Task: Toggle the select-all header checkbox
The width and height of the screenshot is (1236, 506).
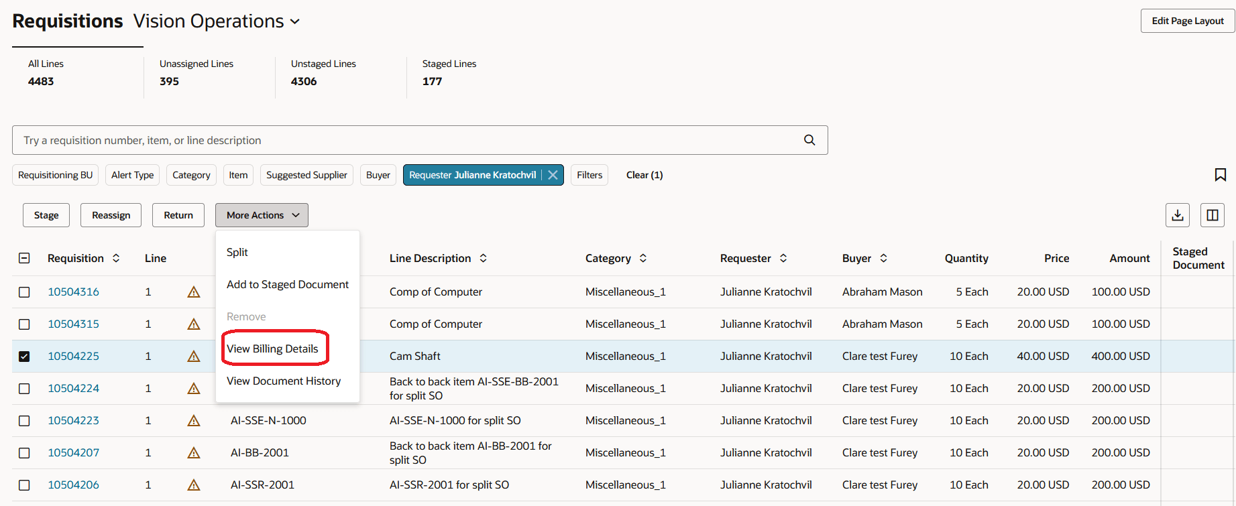Action: point(24,258)
